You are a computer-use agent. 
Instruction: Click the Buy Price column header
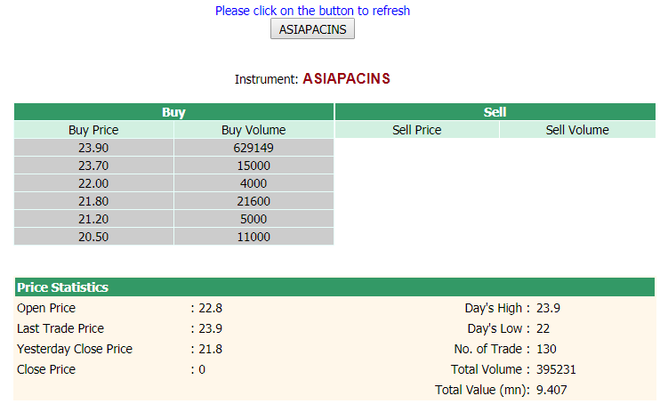[93, 130]
